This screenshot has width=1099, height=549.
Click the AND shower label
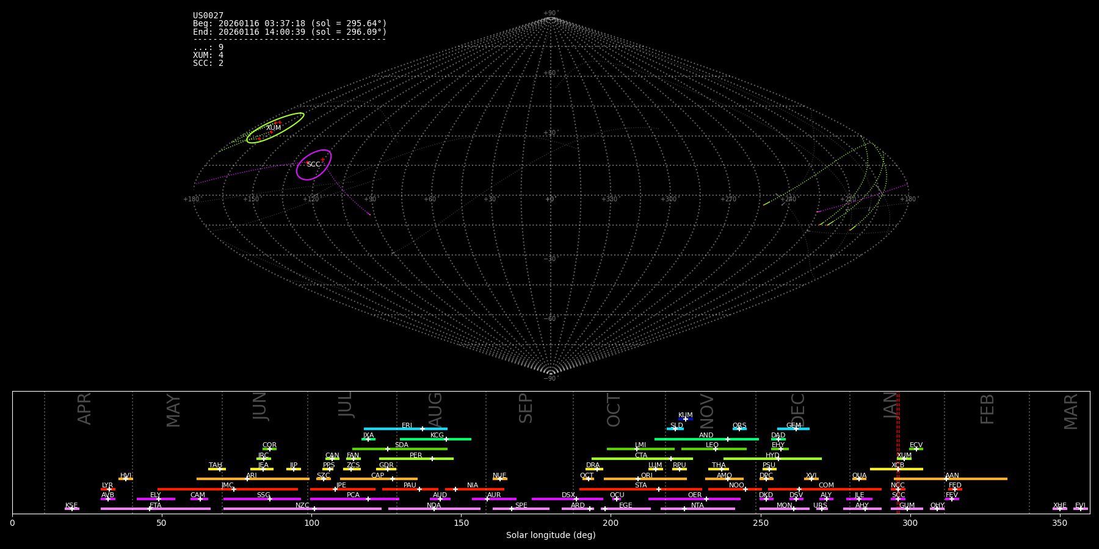pos(706,436)
